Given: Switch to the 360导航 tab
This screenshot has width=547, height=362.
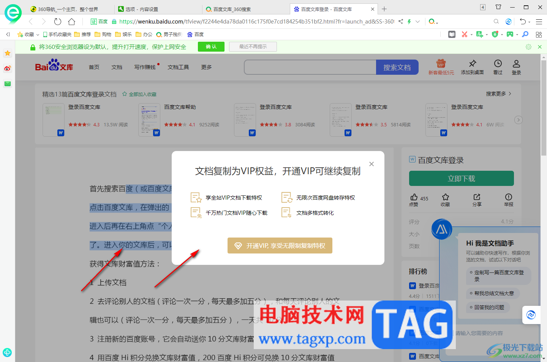Looking at the screenshot, I should (x=68, y=9).
